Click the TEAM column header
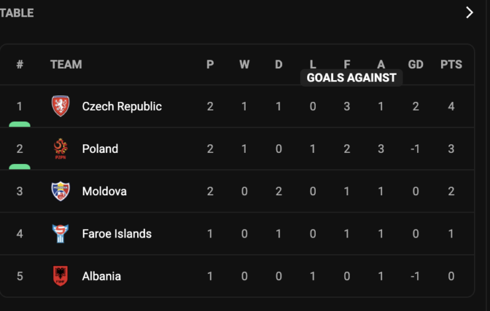 point(66,64)
